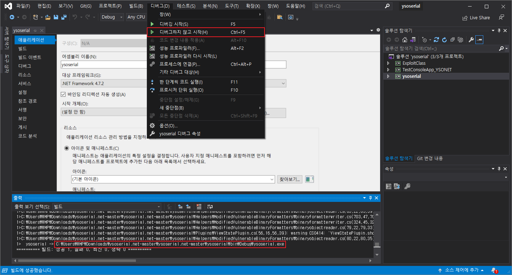
Task: Toggle auto-hide pin on Output panel
Action: pos(371,198)
